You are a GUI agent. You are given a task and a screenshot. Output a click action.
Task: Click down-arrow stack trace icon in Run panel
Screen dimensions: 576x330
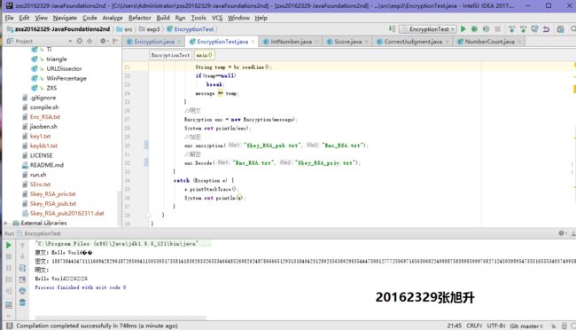point(22,256)
